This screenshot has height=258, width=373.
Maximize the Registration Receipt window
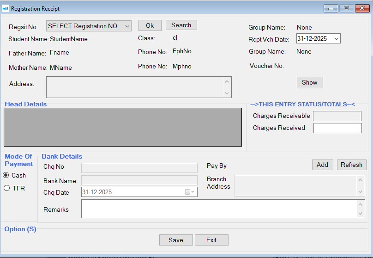click(346, 8)
